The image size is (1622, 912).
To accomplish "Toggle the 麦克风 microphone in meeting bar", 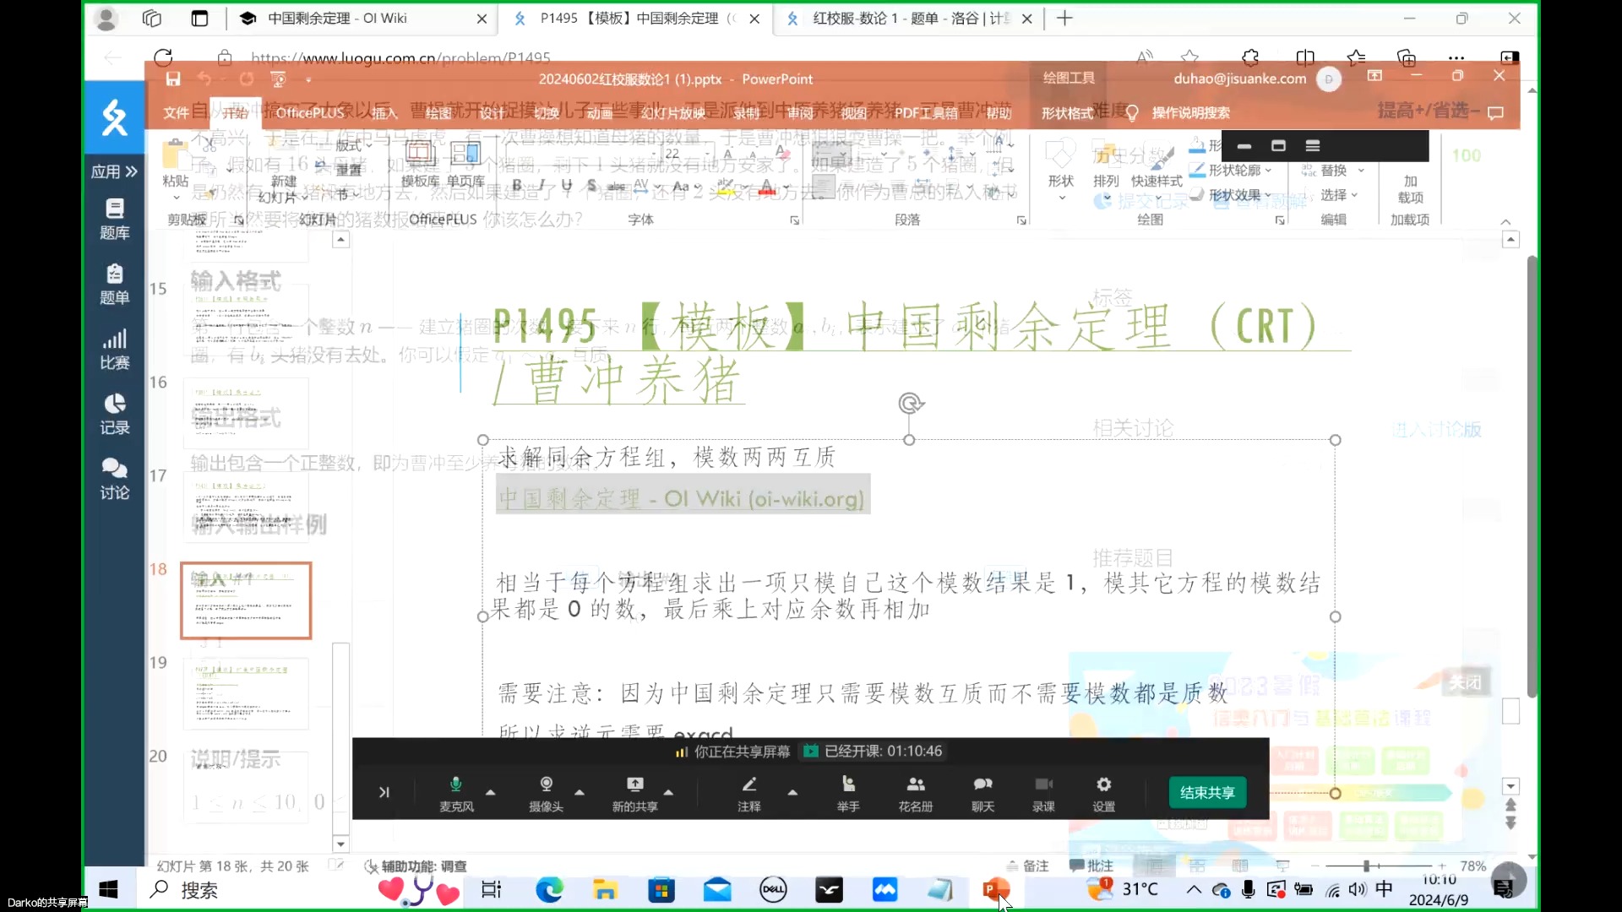I will pyautogui.click(x=456, y=793).
